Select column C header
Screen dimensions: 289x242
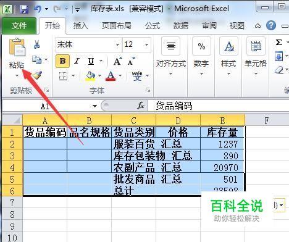(133, 120)
